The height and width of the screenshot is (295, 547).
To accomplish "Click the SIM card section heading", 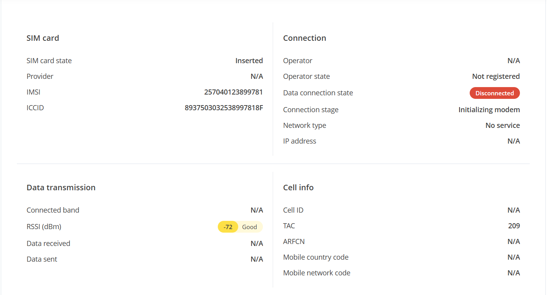I will coord(43,38).
